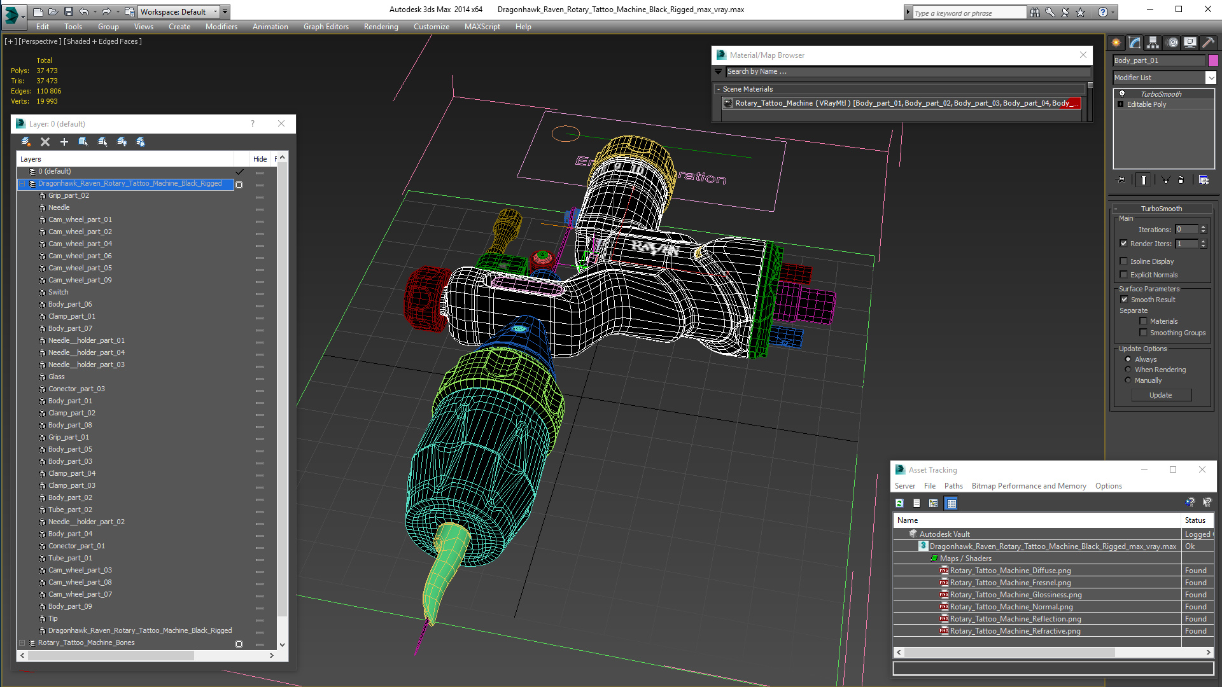Viewport: 1222px width, 687px height.
Task: Open the Graph Editors menu
Action: pyautogui.click(x=326, y=27)
